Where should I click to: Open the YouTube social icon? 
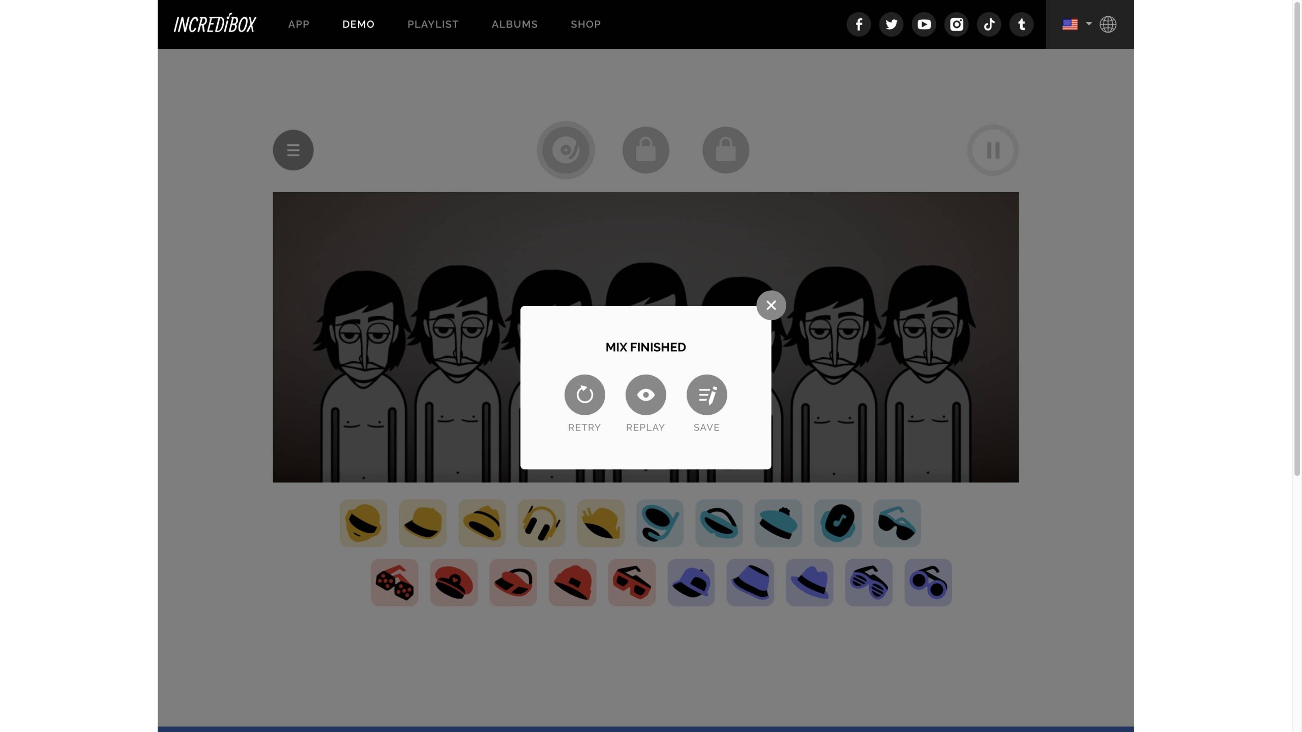click(x=924, y=24)
